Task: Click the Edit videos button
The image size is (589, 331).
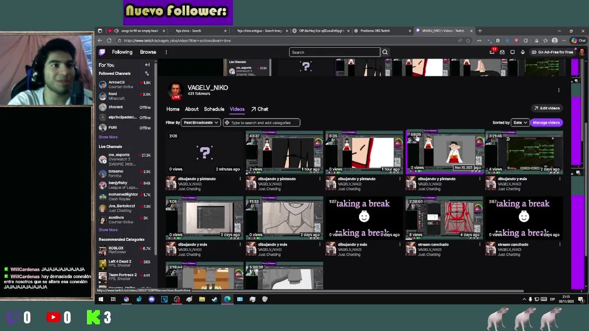Action: tap(547, 108)
